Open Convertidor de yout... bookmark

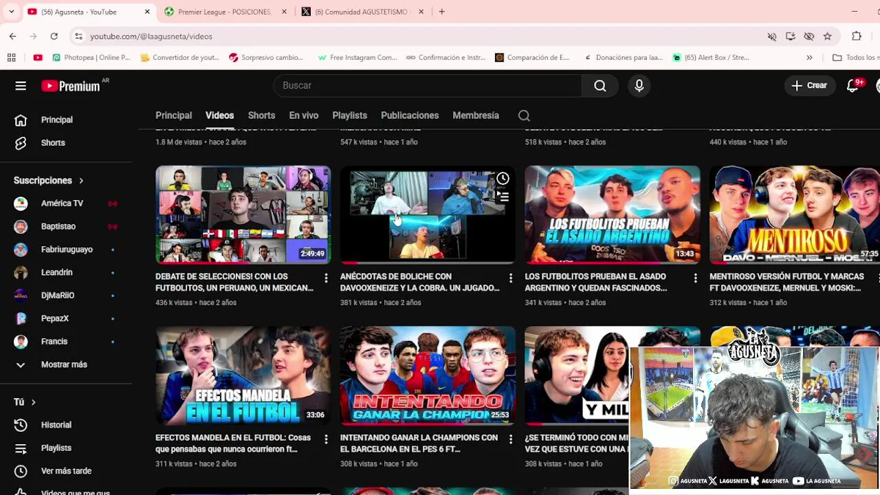(x=179, y=58)
